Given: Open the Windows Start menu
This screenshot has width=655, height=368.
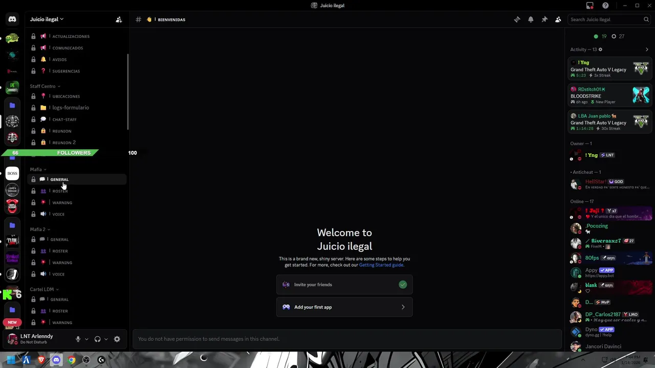Looking at the screenshot, I should click(11, 360).
